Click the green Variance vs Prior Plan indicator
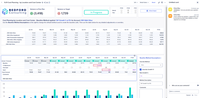This screenshot has width=200, height=98. click(x=31, y=13)
